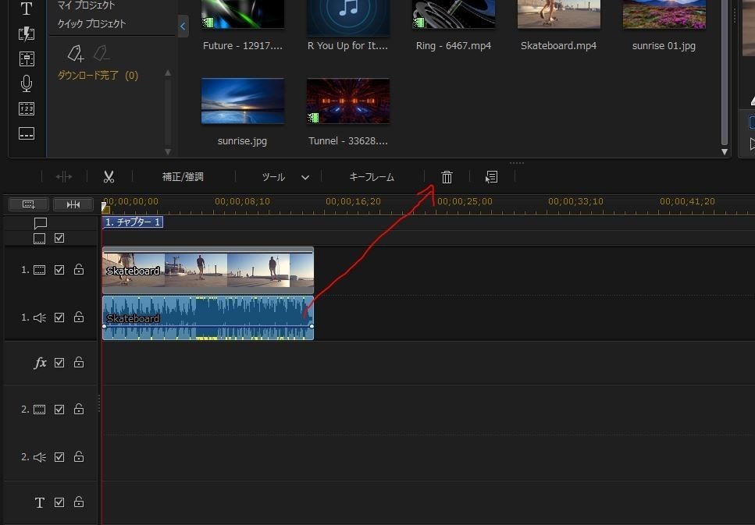Viewport: 755px width, 525px height.
Task: Click the audio volume keyframe start point
Action: pyautogui.click(x=104, y=326)
